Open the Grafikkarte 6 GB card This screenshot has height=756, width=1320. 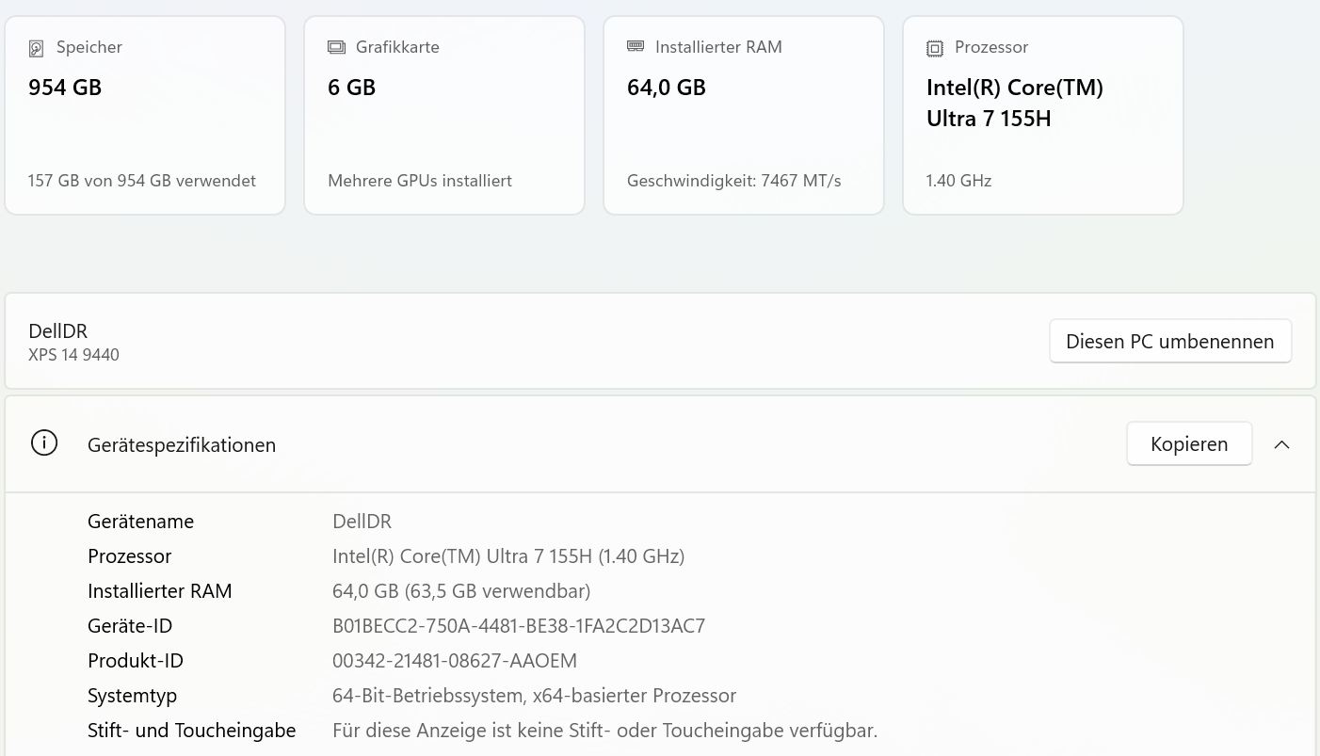pyautogui.click(x=444, y=115)
